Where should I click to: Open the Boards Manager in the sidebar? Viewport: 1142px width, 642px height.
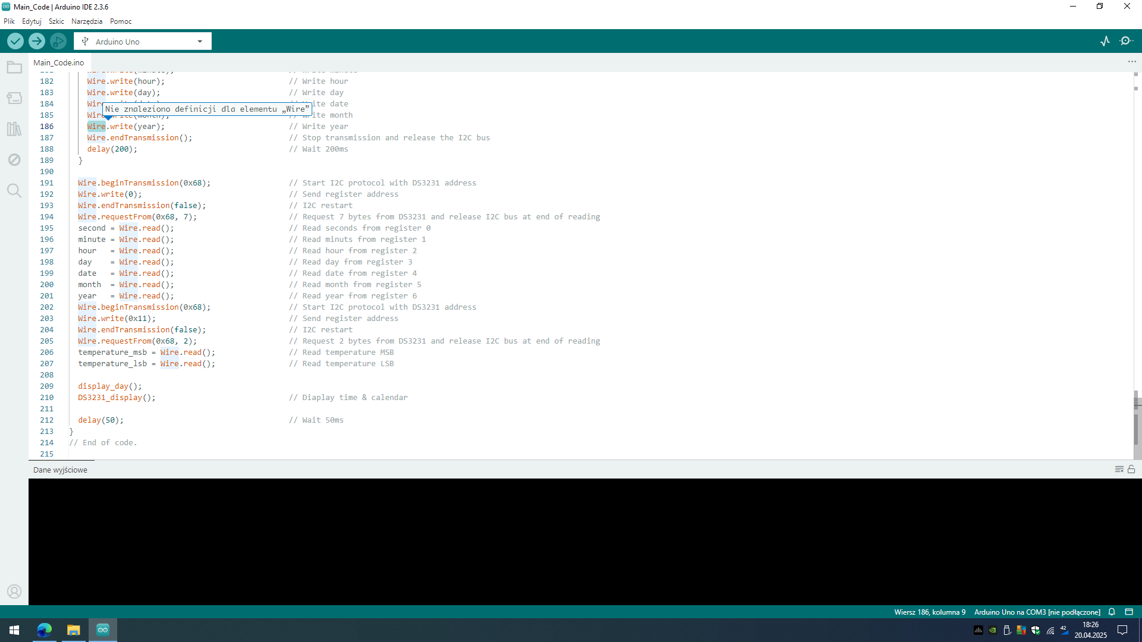(x=14, y=98)
